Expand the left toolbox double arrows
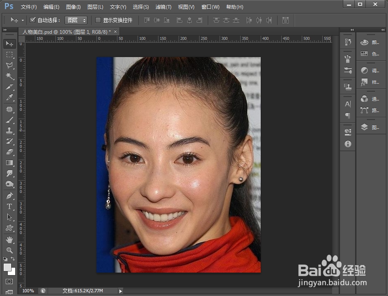This screenshot has width=388, height=296. pos(5,30)
